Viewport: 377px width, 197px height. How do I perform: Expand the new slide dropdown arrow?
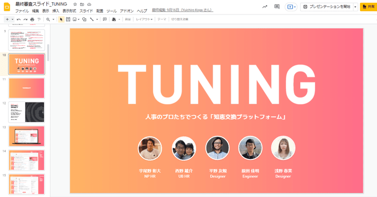pyautogui.click(x=13, y=19)
